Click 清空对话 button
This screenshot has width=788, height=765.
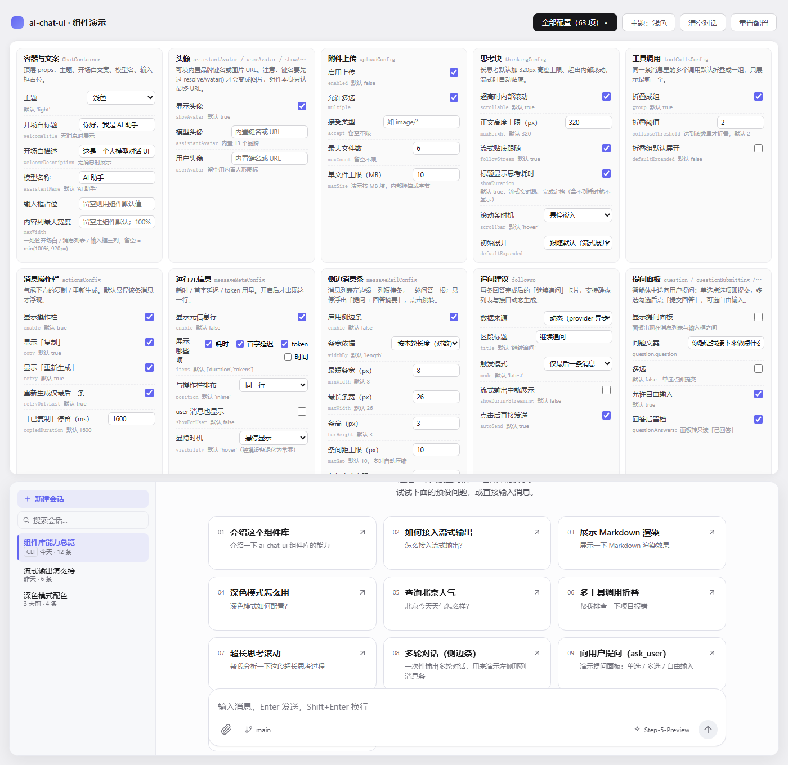coord(703,22)
